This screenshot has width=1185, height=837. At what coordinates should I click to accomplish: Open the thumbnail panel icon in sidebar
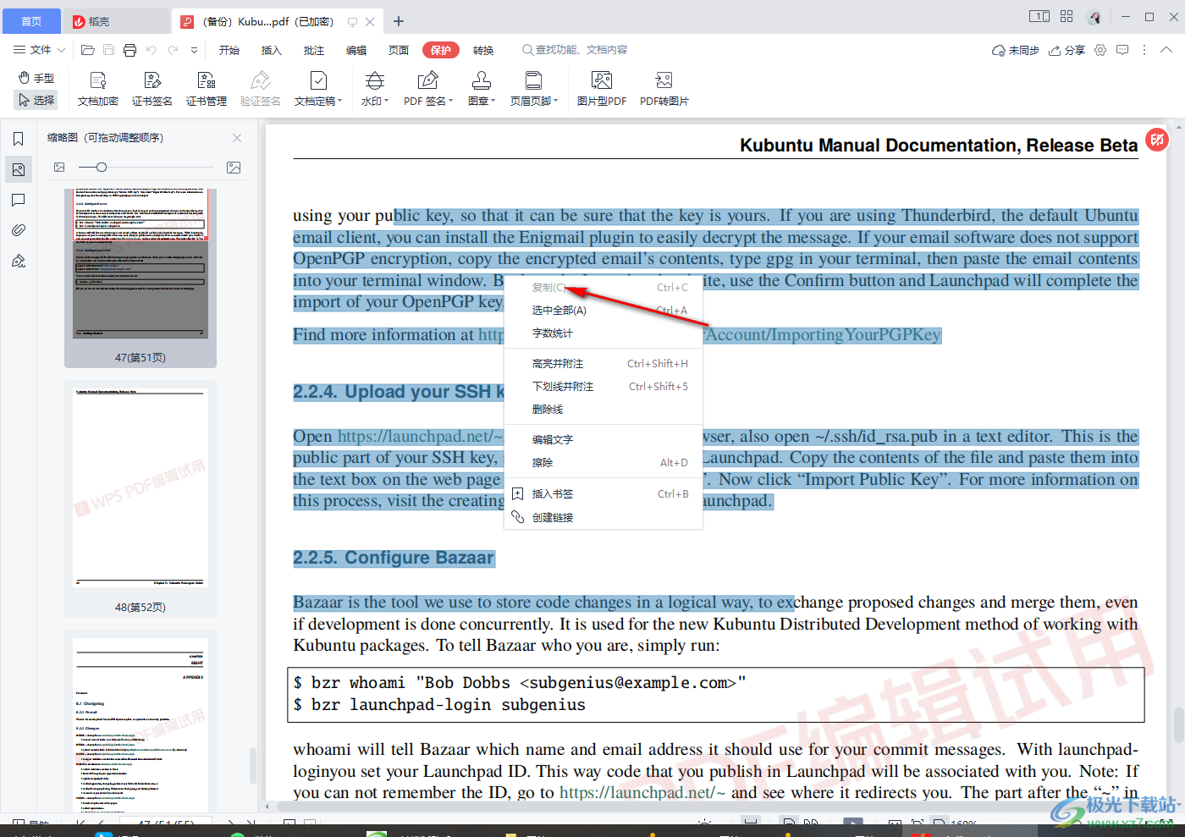click(x=19, y=169)
